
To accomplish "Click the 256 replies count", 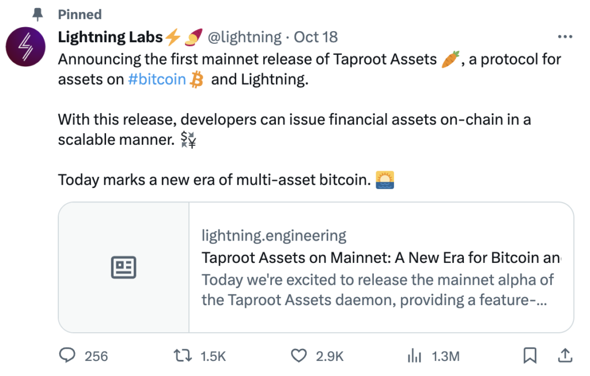I will (x=96, y=356).
